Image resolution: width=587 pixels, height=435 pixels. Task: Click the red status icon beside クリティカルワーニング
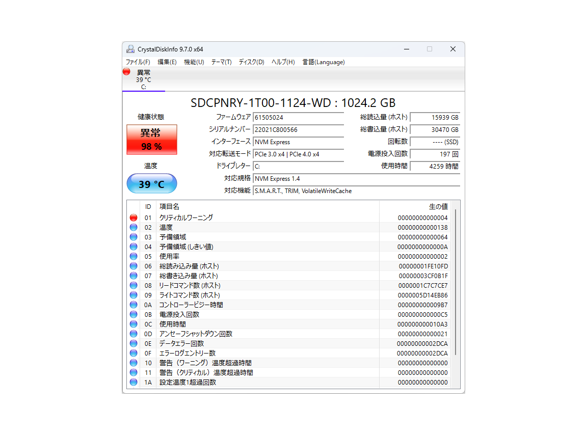[x=133, y=217]
